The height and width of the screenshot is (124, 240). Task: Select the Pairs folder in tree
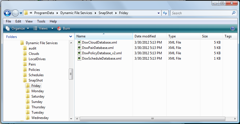[x=29, y=64]
